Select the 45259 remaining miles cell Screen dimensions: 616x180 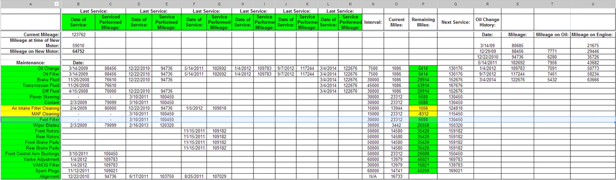[x=423, y=170]
